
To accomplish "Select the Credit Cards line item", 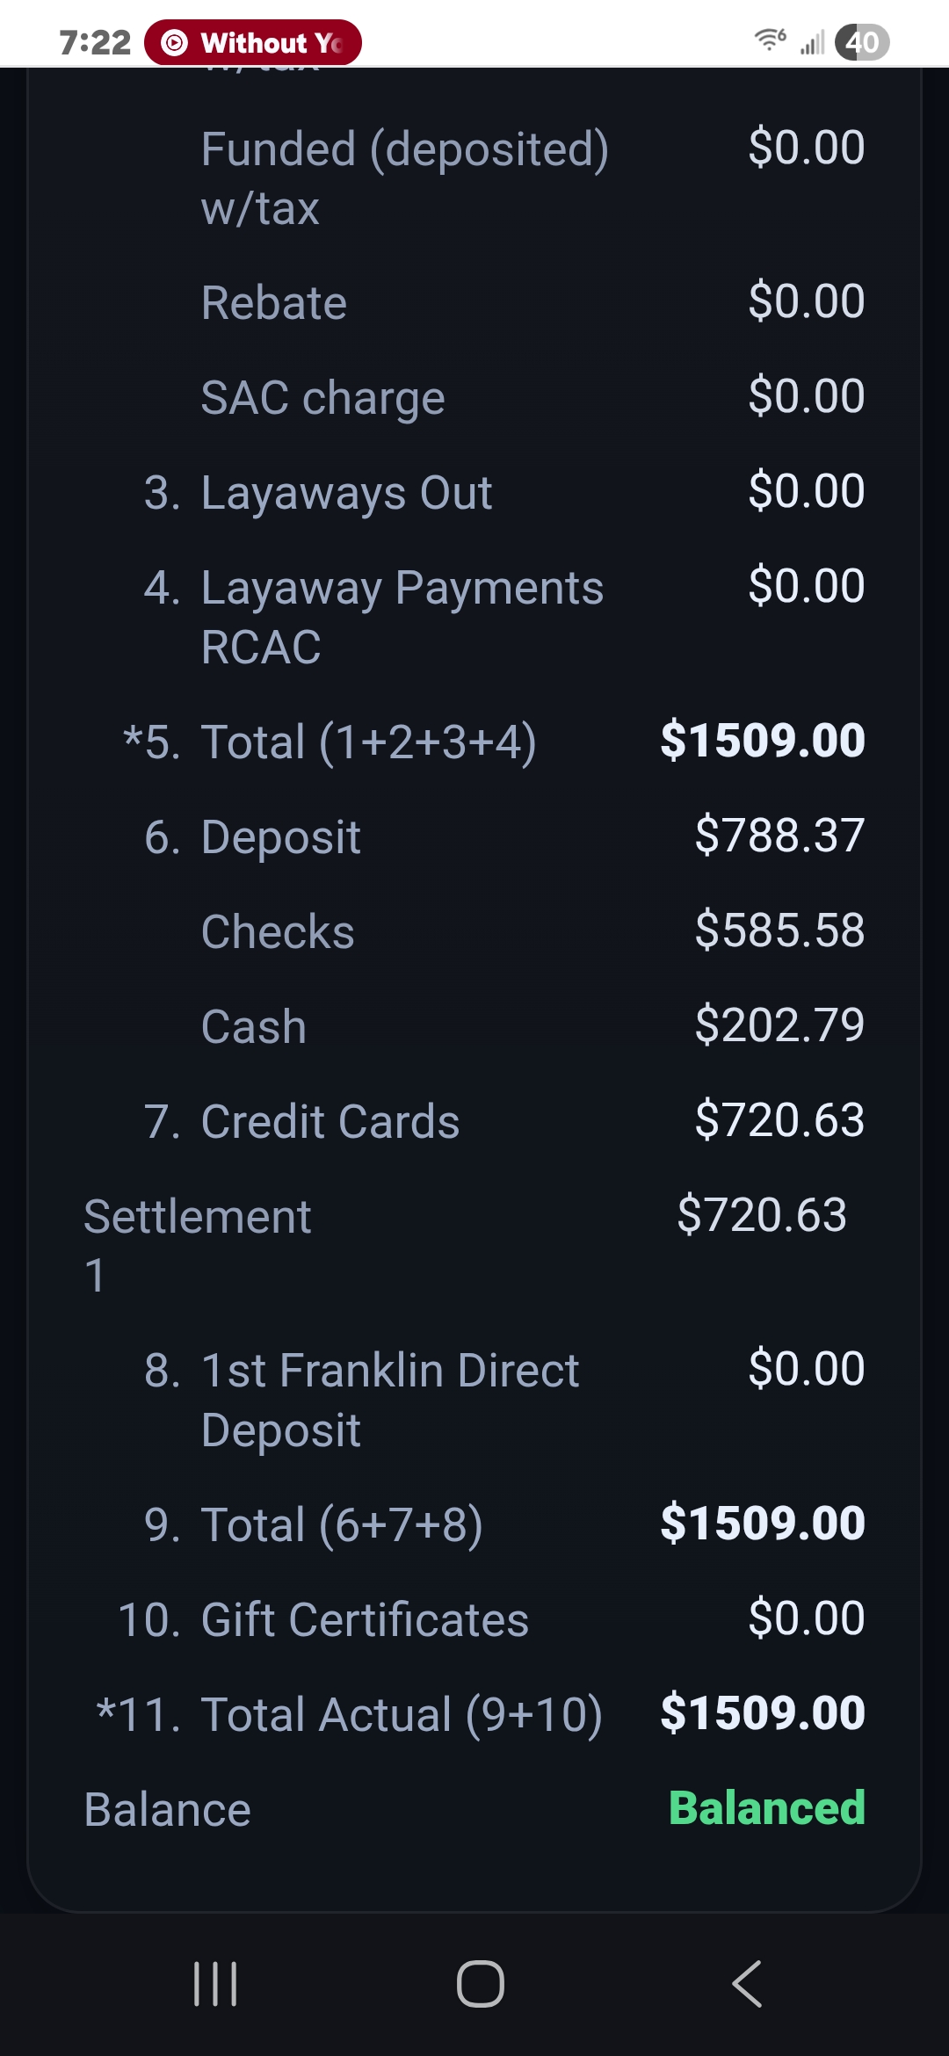I will coord(330,1121).
